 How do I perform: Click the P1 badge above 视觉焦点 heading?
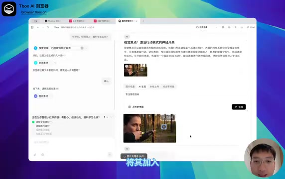click(127, 37)
